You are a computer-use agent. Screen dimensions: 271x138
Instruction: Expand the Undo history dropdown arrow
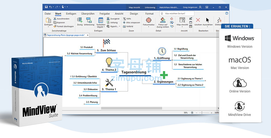coord(53,7)
